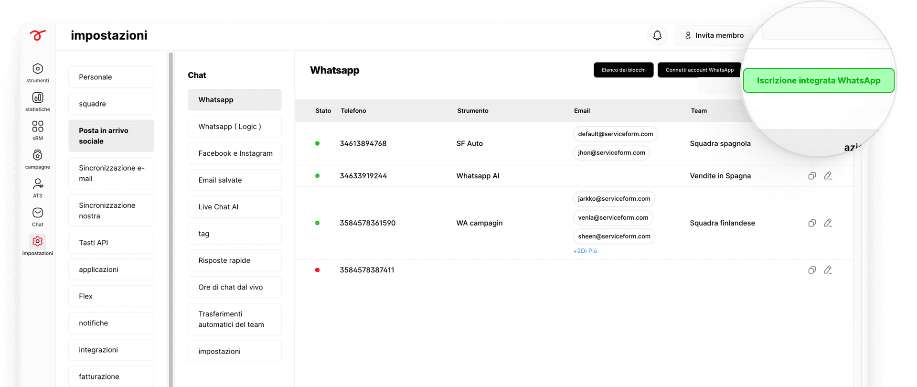Open the Tasti API section
Screen dimensions: 917x387
click(x=111, y=243)
